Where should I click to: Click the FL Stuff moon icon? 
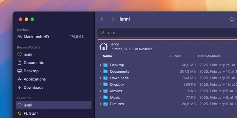click(20, 113)
